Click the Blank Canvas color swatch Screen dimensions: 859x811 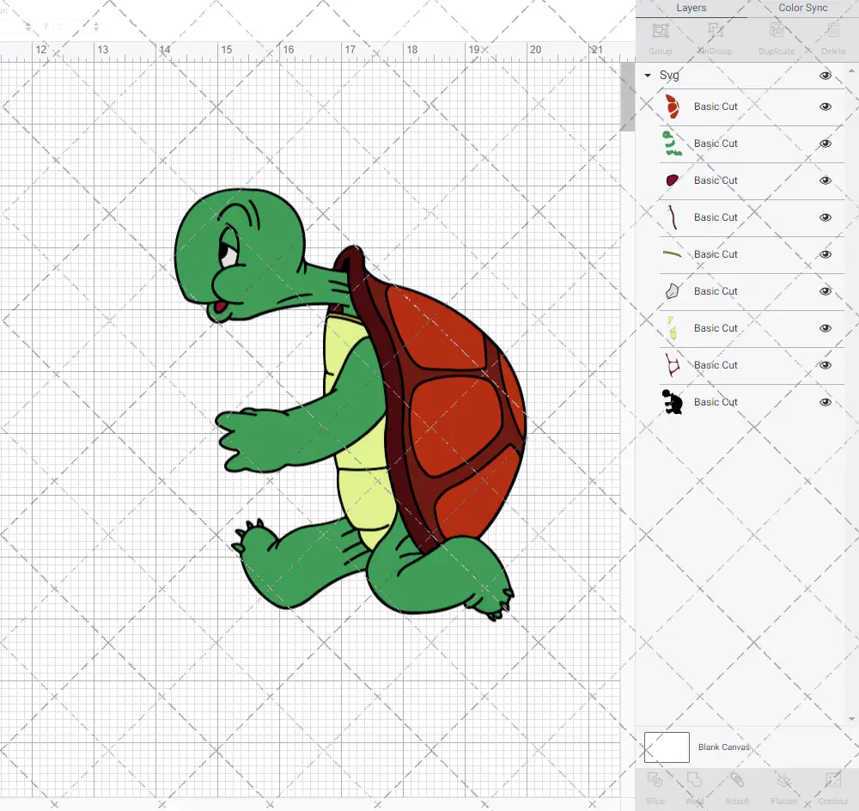pos(667,747)
